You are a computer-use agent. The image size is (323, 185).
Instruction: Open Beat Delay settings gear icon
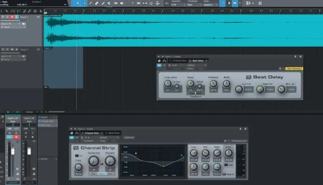(280, 68)
